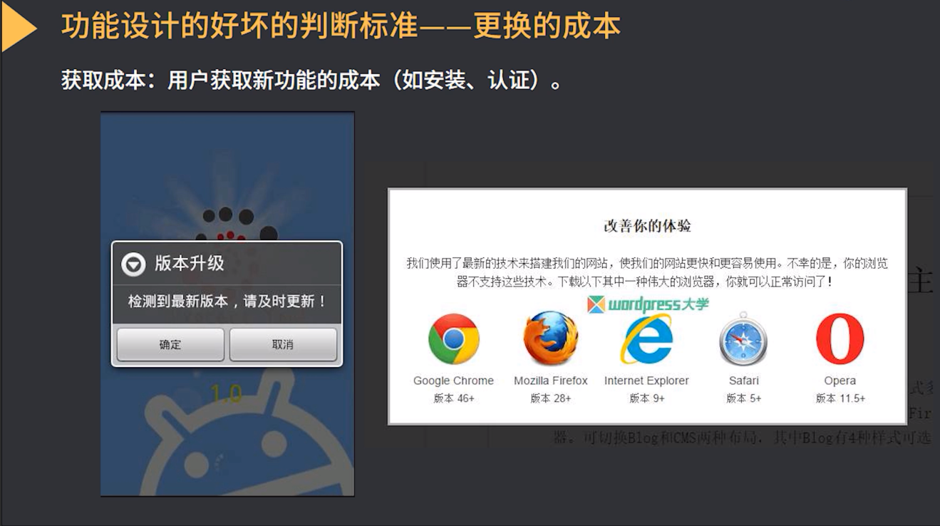Click the 改善你的体验 heading
The image size is (940, 526).
tap(647, 226)
